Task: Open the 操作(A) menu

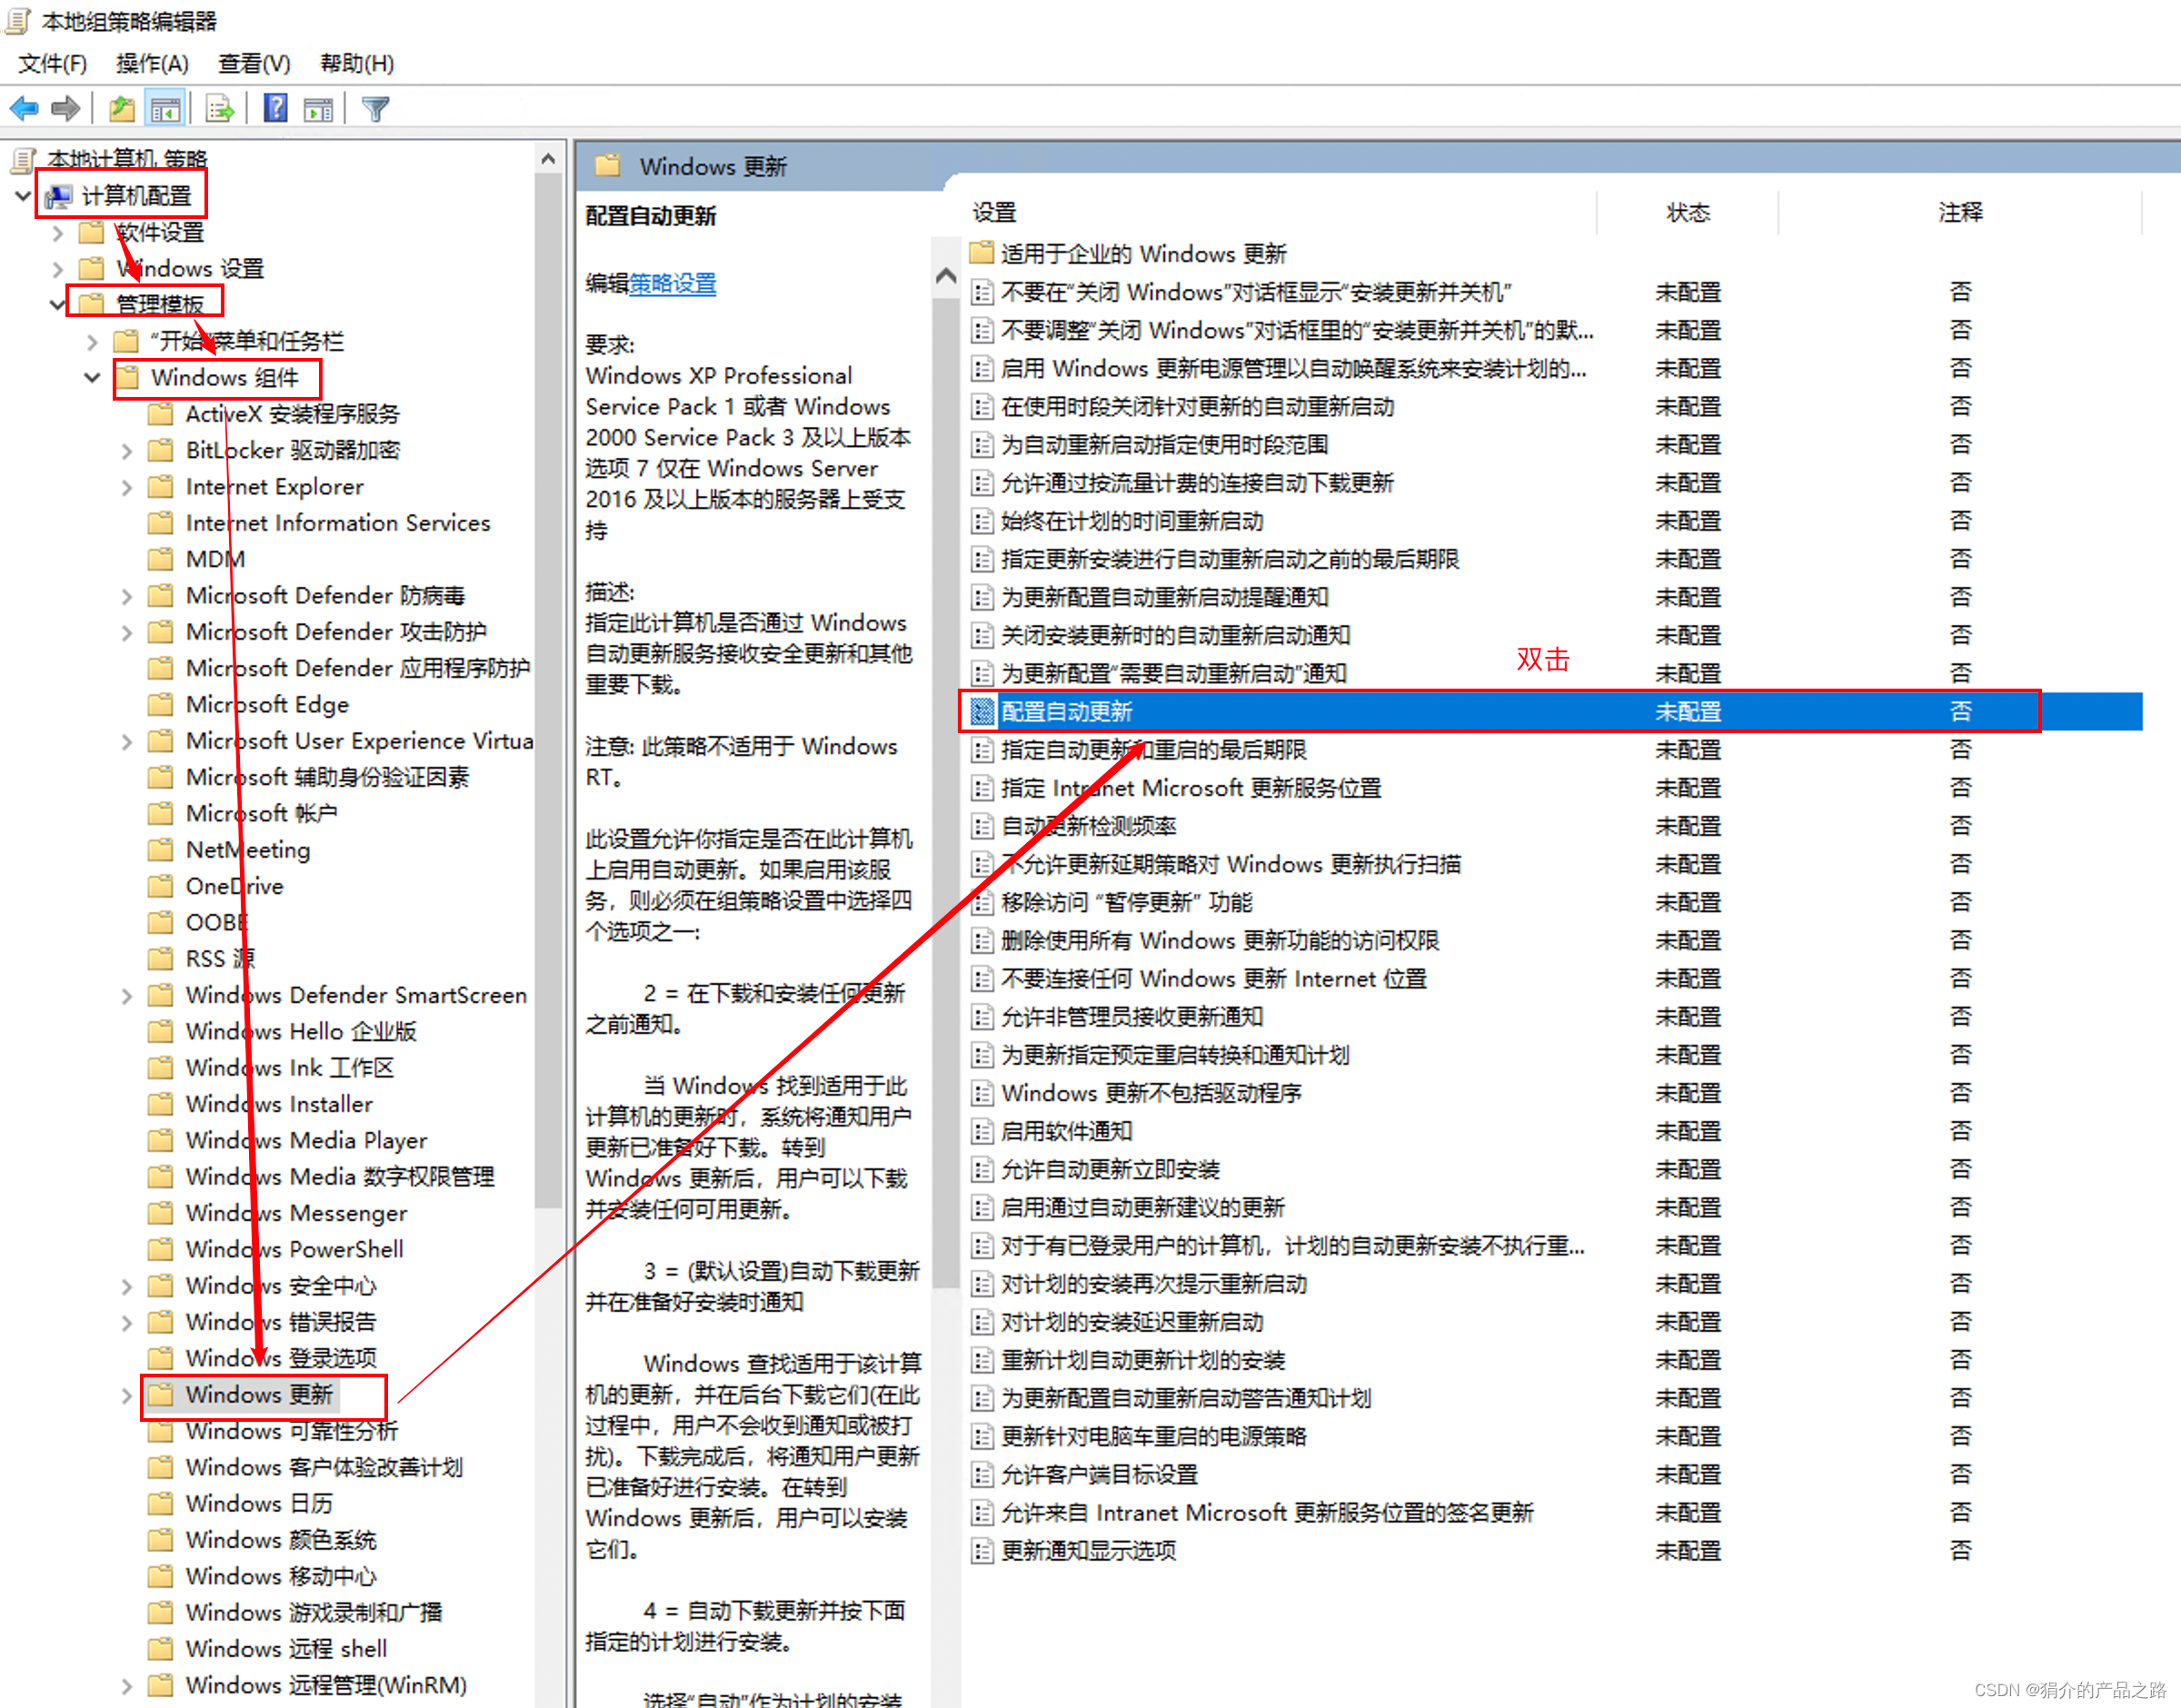Action: pyautogui.click(x=152, y=64)
